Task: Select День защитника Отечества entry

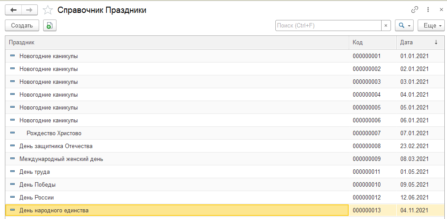Action: [56, 146]
